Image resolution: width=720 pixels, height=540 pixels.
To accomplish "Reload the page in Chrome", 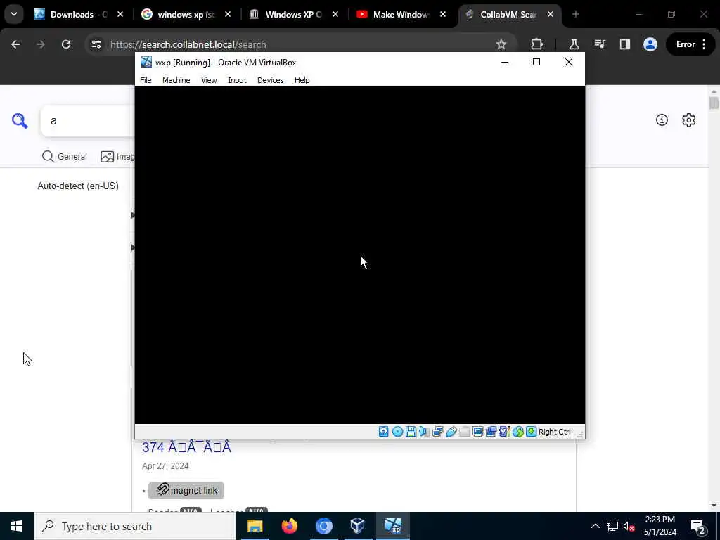I will (x=66, y=44).
